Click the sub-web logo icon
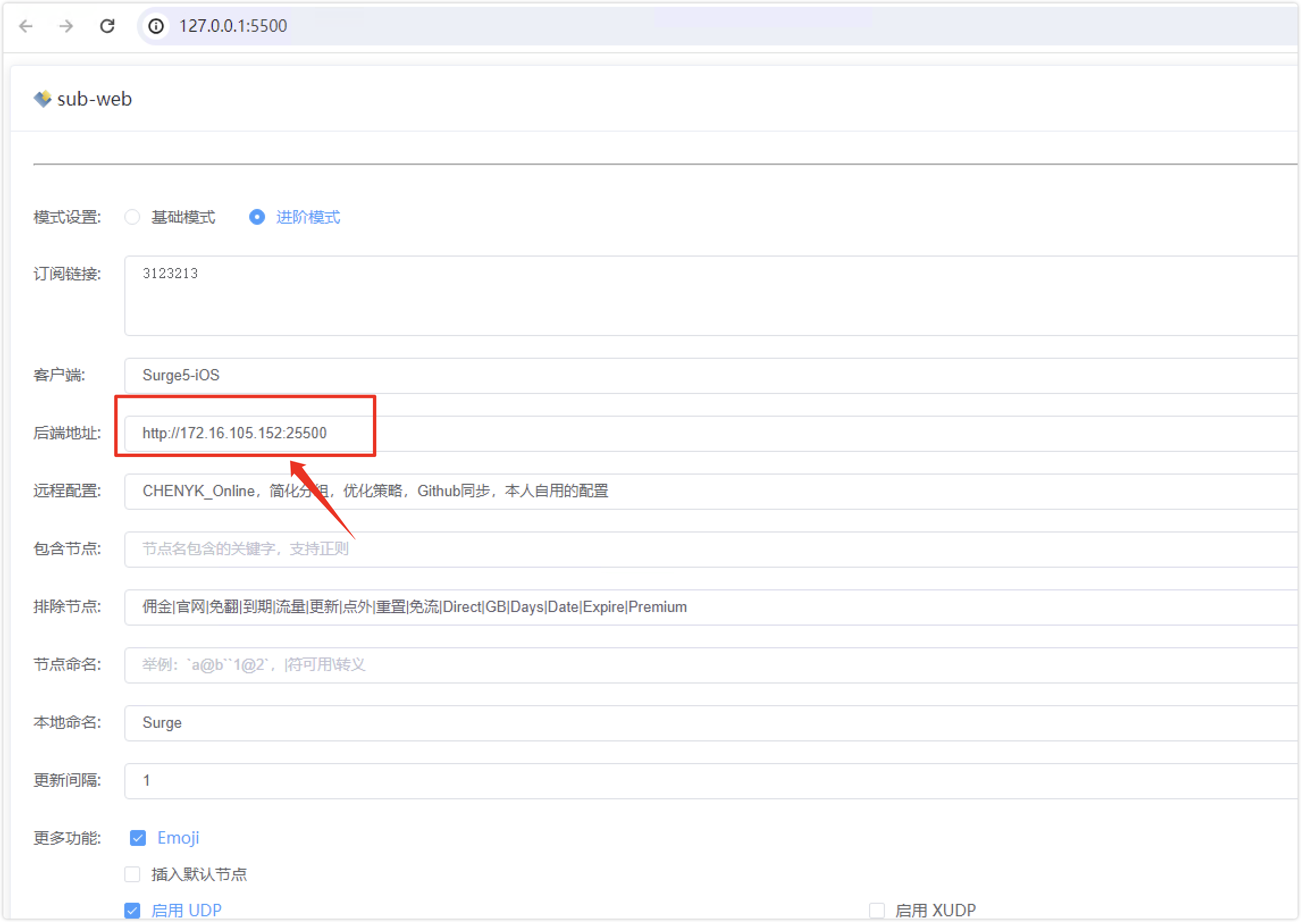 coord(43,99)
